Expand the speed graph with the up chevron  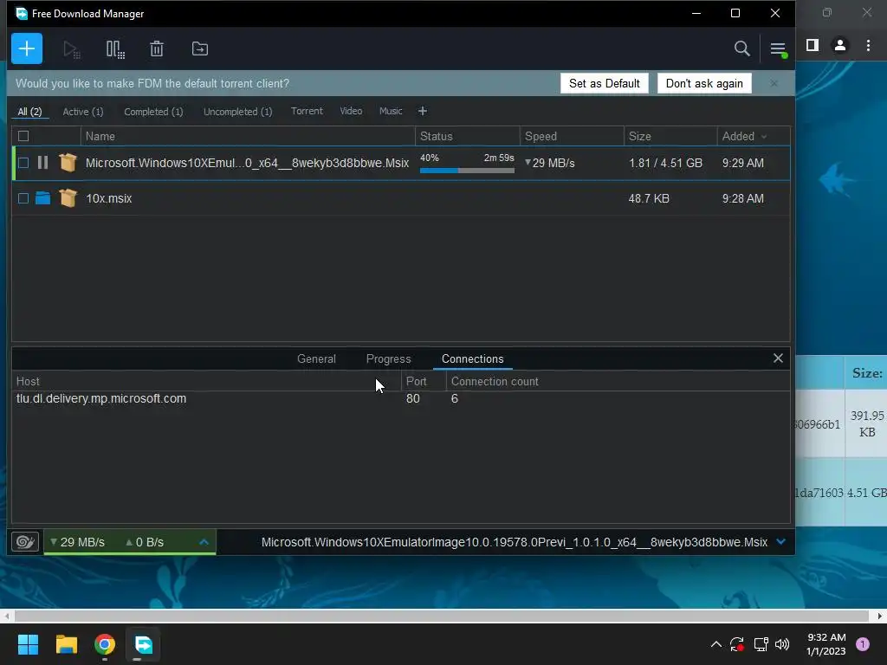[x=204, y=542]
